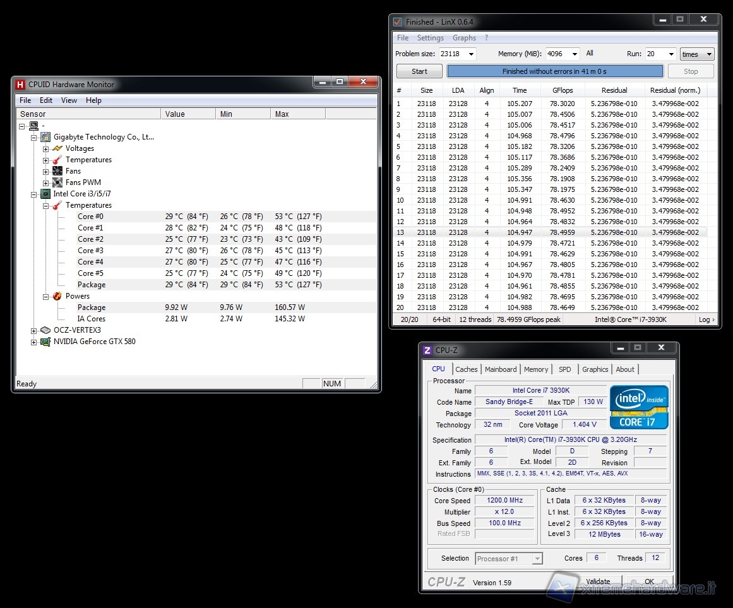Click the Validate button in CPU-Z
733x608 pixels.
pyautogui.click(x=597, y=581)
